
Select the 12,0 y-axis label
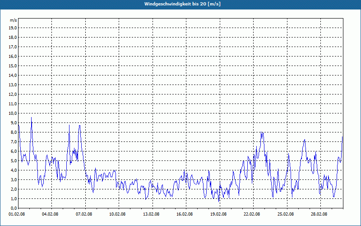click(x=13, y=94)
